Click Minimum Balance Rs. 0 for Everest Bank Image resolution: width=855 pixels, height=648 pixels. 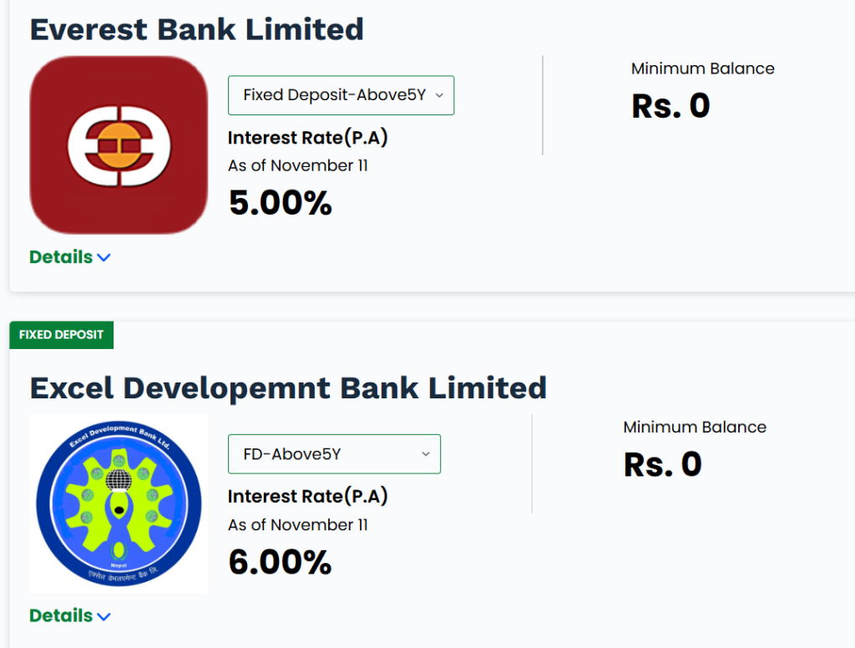670,105
